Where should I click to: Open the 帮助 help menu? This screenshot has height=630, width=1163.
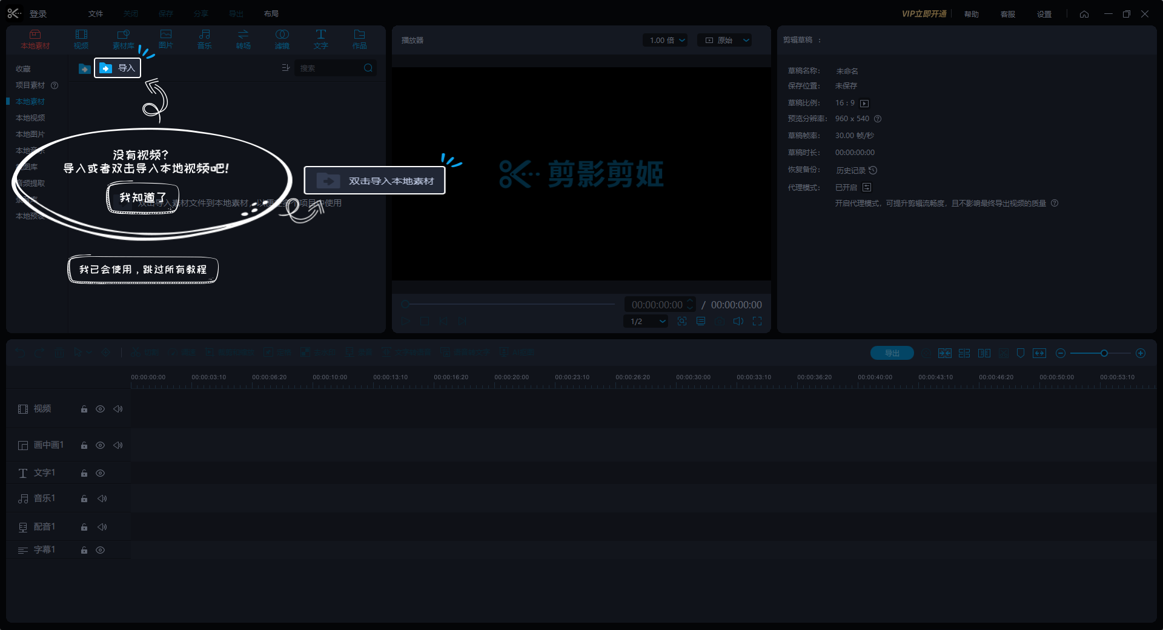point(972,14)
